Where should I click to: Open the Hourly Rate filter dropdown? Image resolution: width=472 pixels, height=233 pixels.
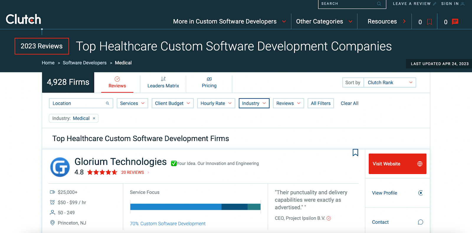coord(216,103)
